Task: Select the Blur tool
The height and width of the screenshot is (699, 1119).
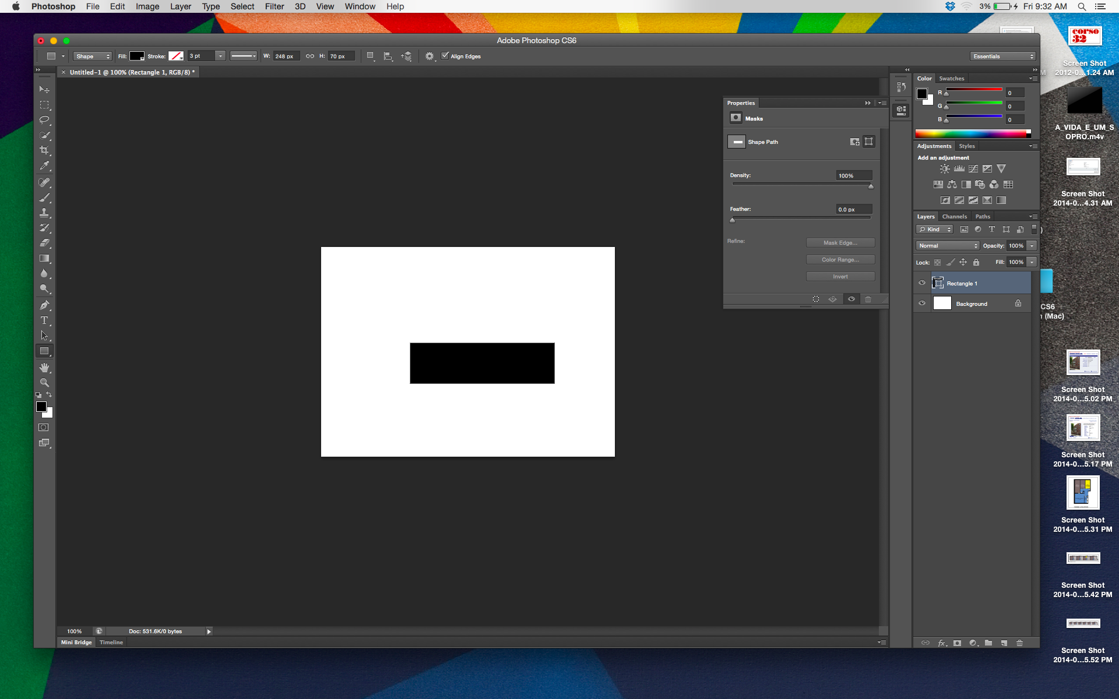Action: pos(44,273)
